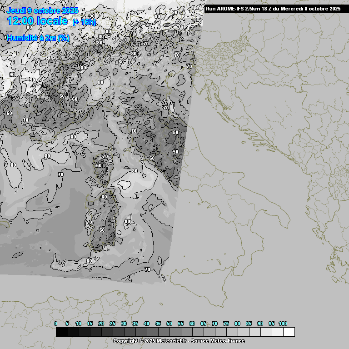349x349 pixels.
Task: Click the legend swatch under label 25
Action: [118, 332]
